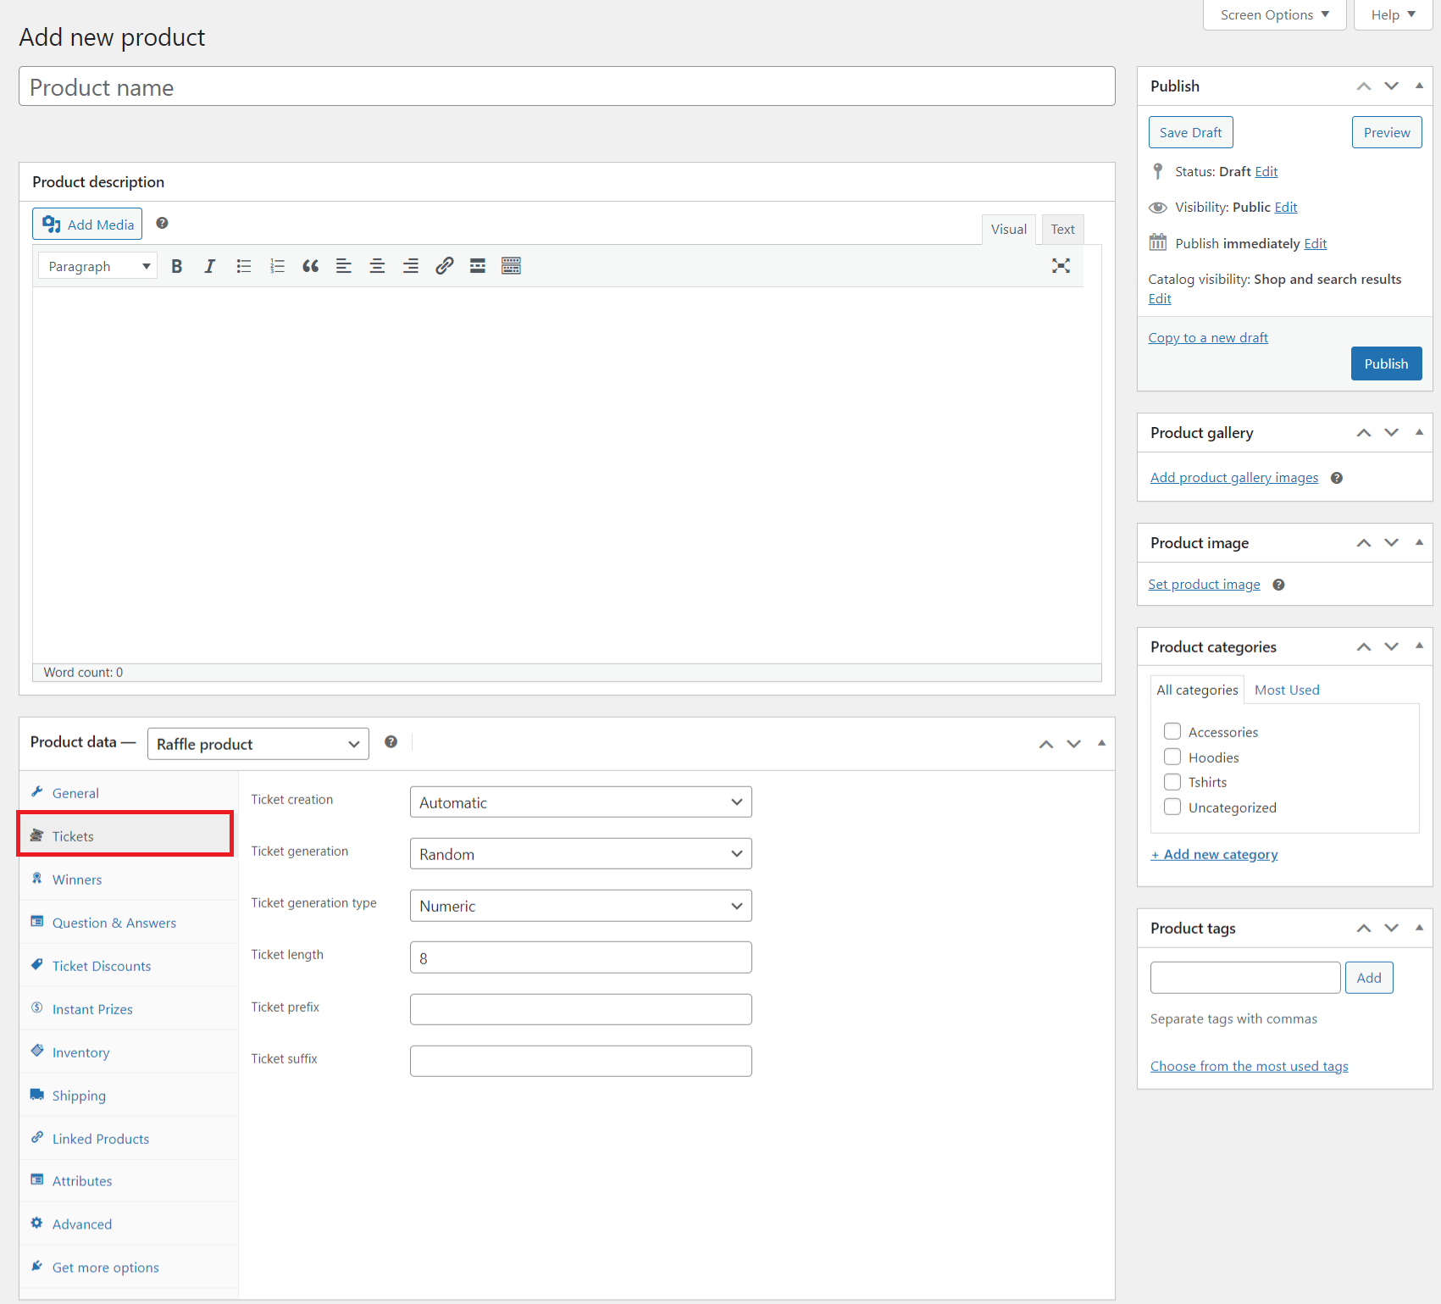1441x1304 pixels.
Task: Click the Ticket prefix input field
Action: pos(580,1009)
